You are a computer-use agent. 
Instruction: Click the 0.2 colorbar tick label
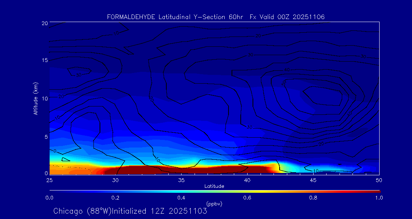click(115, 198)
